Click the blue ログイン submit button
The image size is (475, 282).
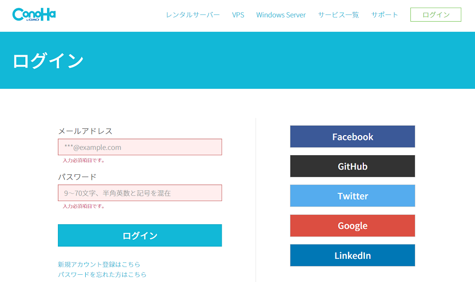[140, 236]
